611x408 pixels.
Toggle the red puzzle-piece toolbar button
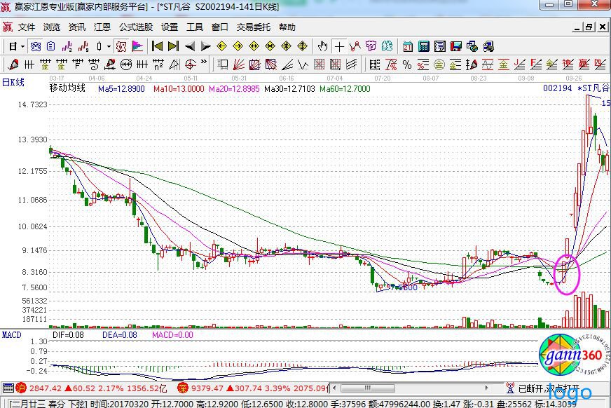click(x=121, y=46)
